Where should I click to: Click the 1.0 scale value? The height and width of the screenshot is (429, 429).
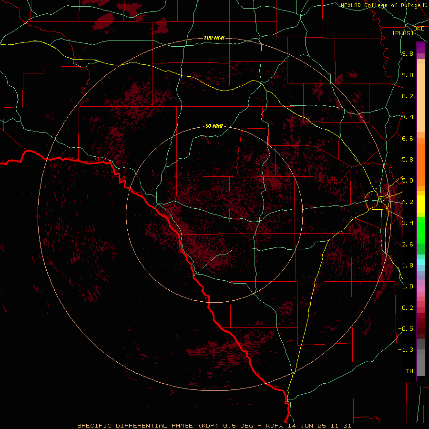coord(408,286)
